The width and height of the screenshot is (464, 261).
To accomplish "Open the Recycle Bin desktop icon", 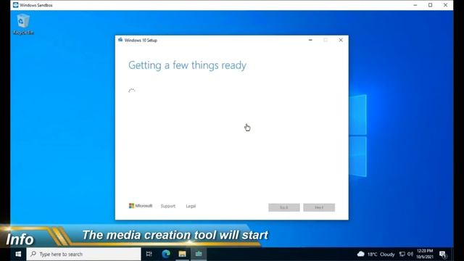I will [22, 24].
